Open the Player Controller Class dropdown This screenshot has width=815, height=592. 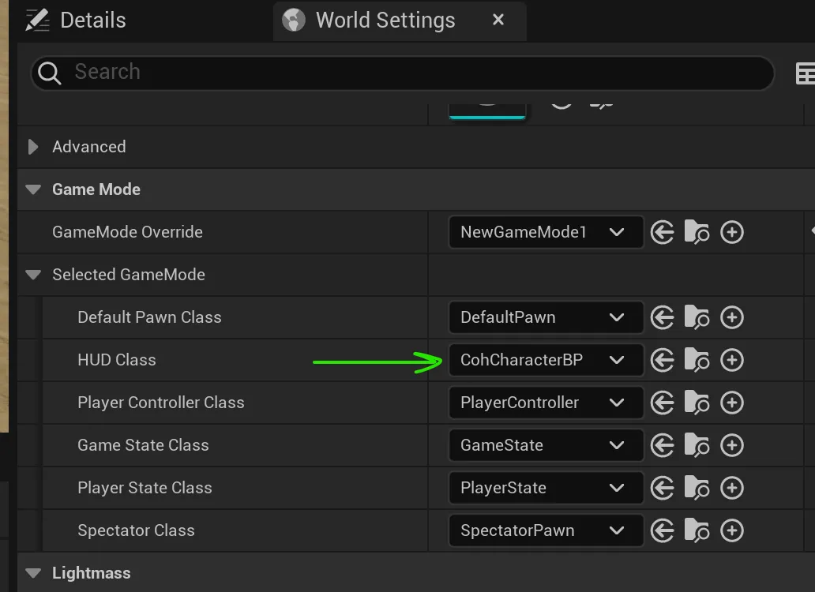[546, 403]
